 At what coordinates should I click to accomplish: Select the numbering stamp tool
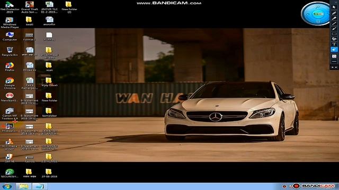(334, 39)
